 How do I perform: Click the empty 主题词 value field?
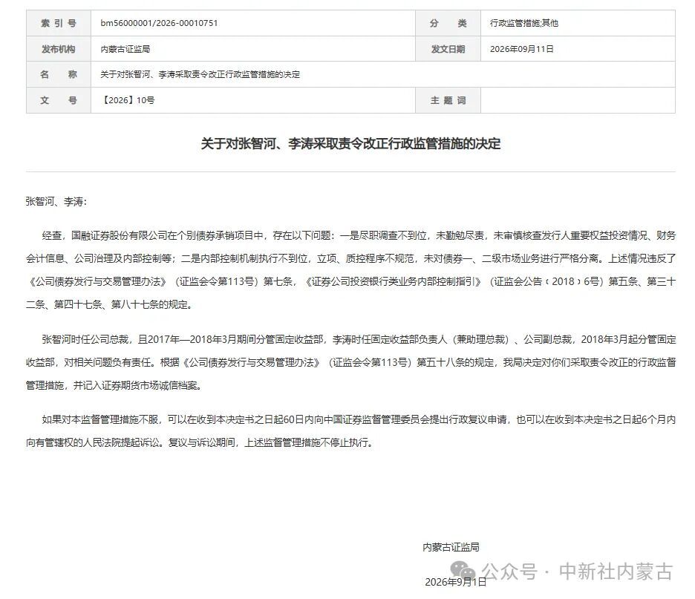(578, 100)
